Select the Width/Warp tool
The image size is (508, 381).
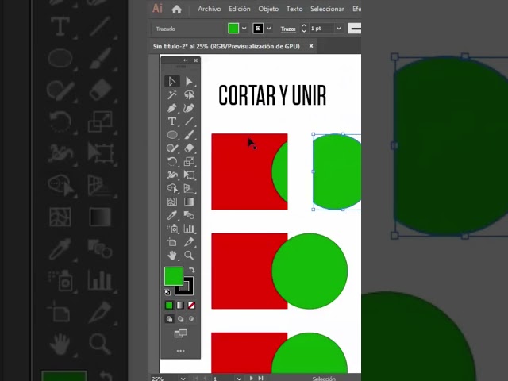(172, 175)
